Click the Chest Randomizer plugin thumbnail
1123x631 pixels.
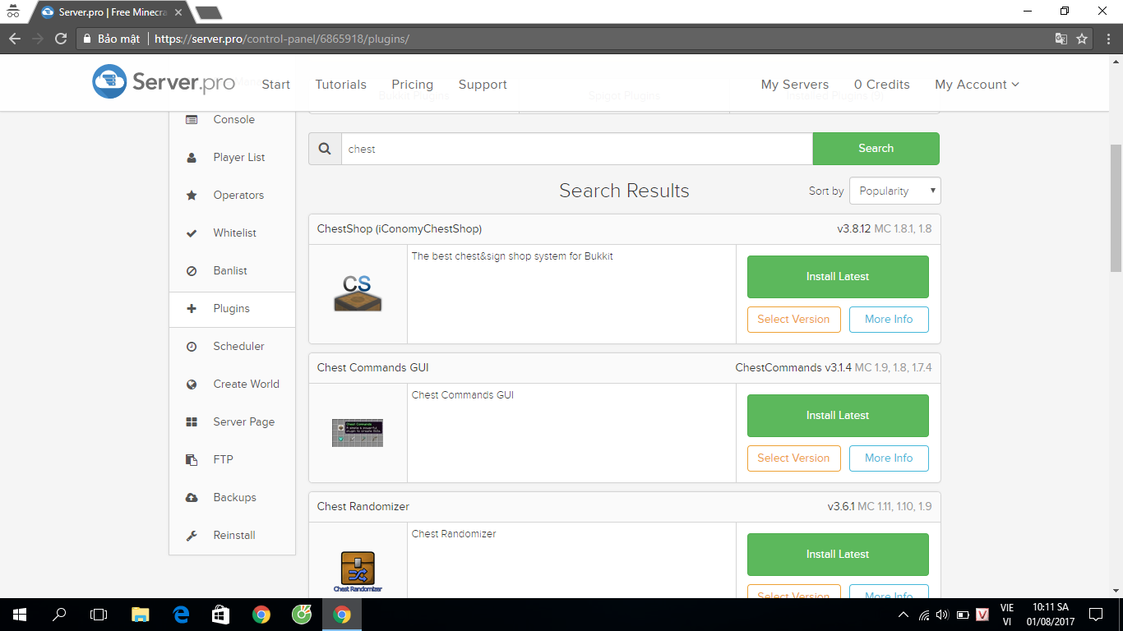click(x=358, y=572)
